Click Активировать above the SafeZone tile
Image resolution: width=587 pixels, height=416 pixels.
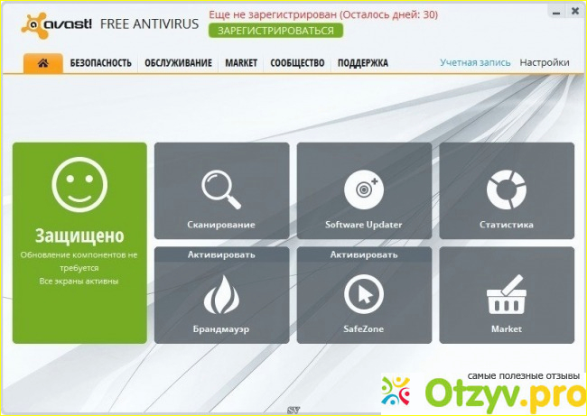pos(363,254)
